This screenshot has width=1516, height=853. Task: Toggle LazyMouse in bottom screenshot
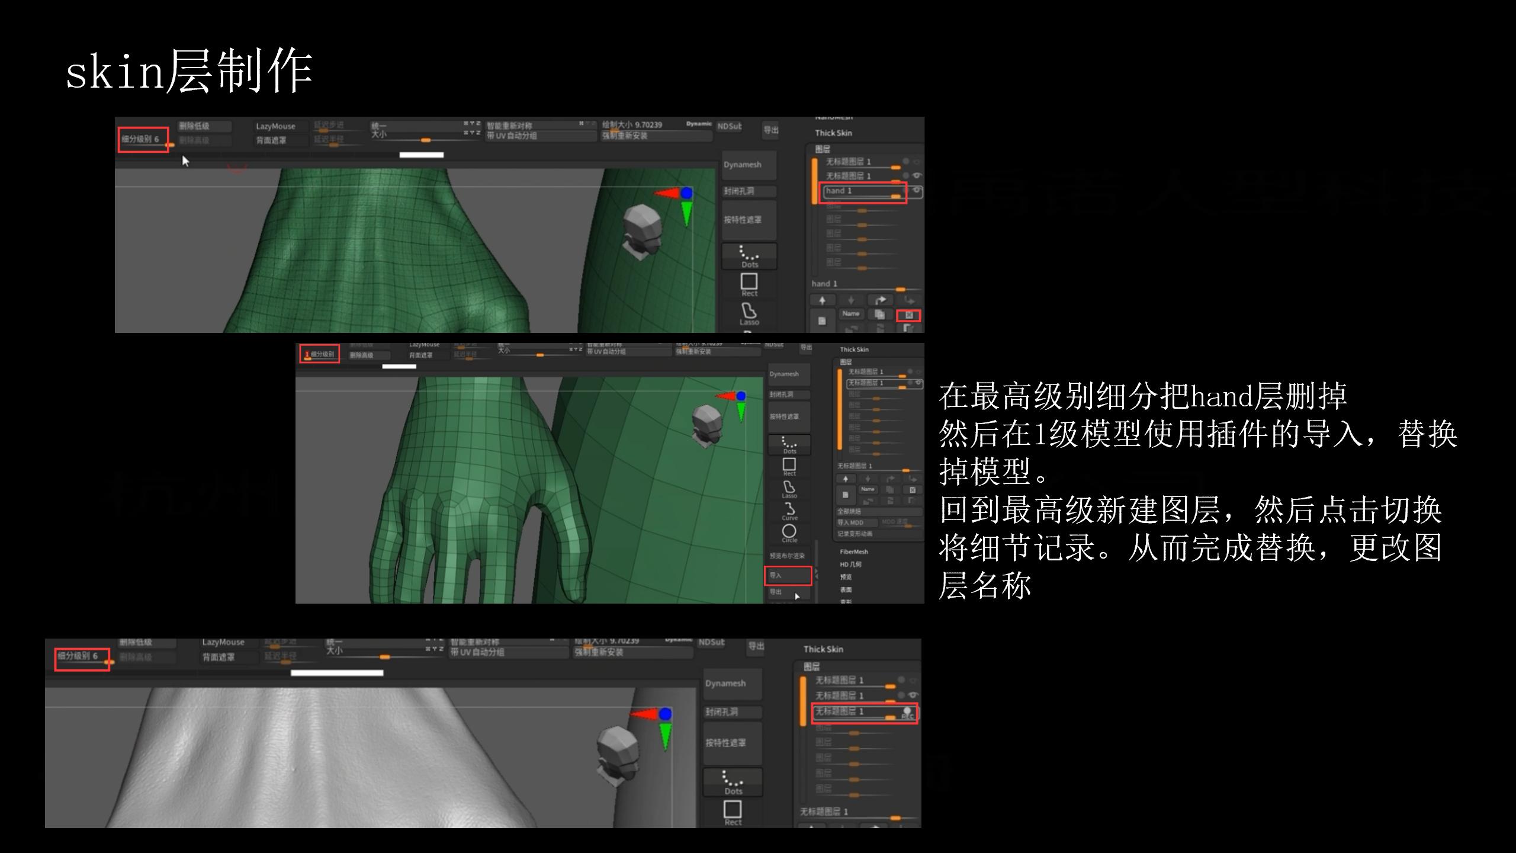tap(229, 642)
